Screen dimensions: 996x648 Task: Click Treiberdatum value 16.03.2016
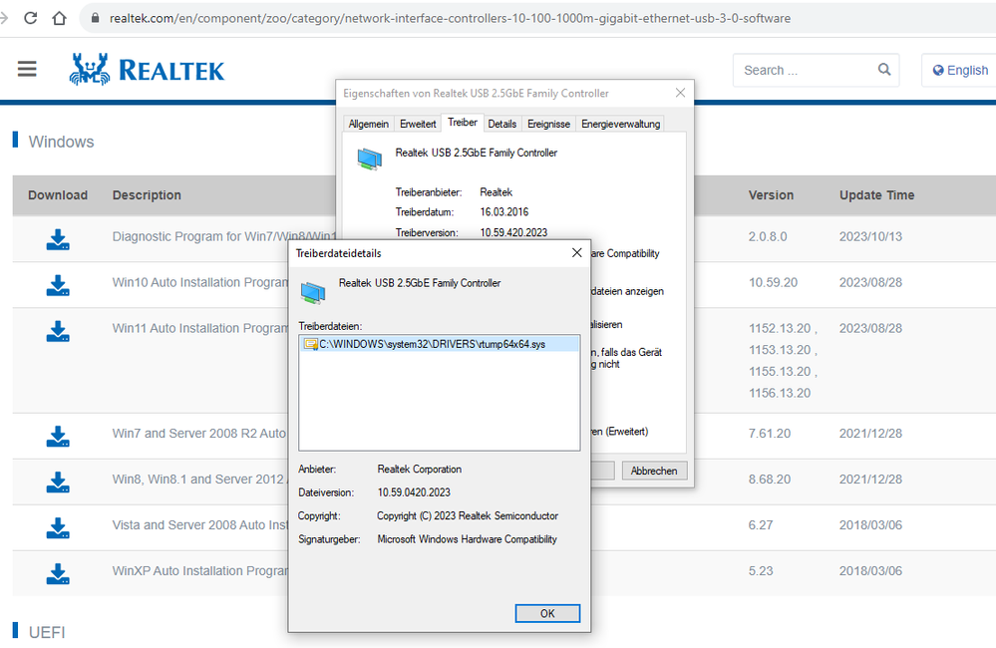point(504,211)
